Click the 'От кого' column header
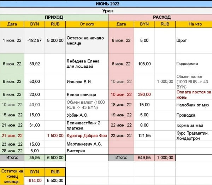 coord(87,24)
